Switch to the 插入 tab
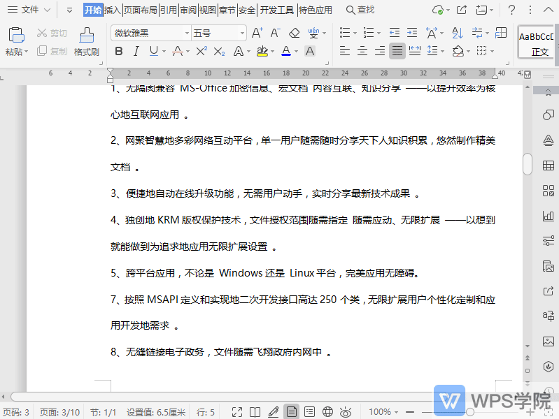The width and height of the screenshot is (559, 419). 113,10
